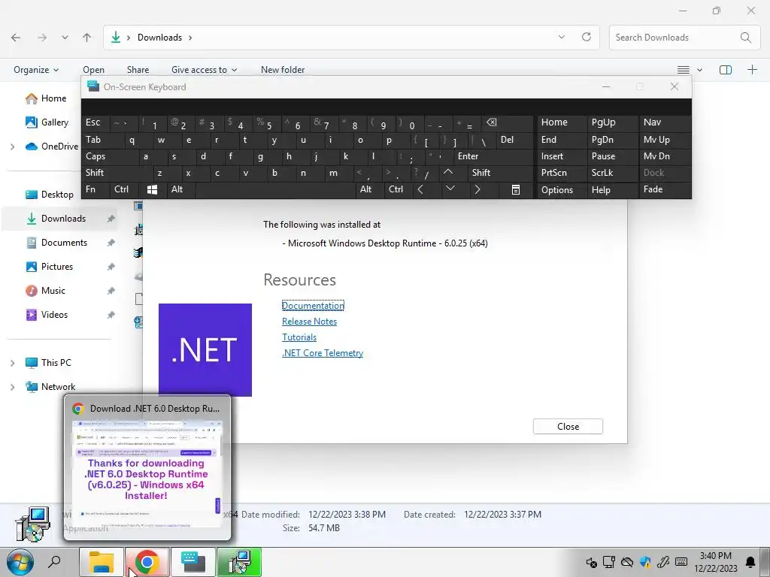Image resolution: width=770 pixels, height=577 pixels.
Task: Open the Videos folder in the sidebar
Action: pyautogui.click(x=54, y=315)
